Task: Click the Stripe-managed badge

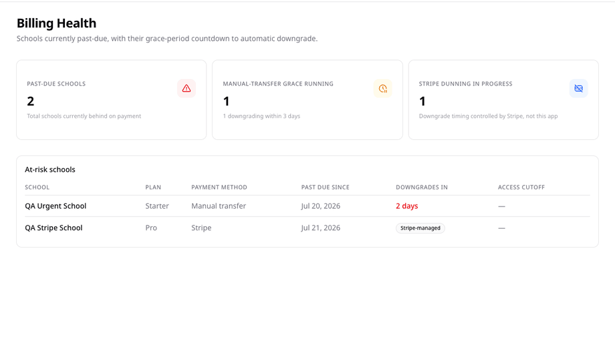Action: [x=420, y=228]
